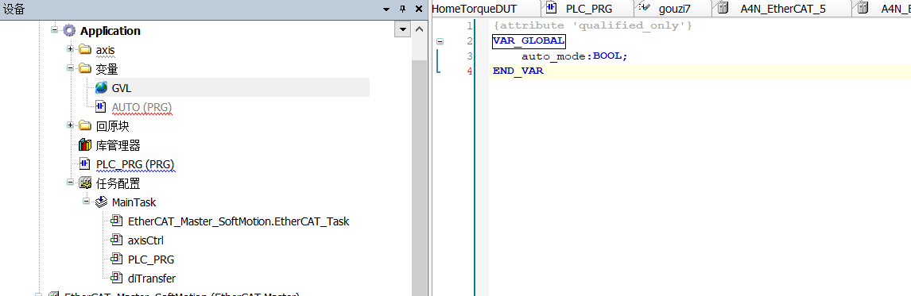The image size is (911, 296).
Task: Click the PLC_PRG (PRG) program icon in the tree
Action: [85, 164]
